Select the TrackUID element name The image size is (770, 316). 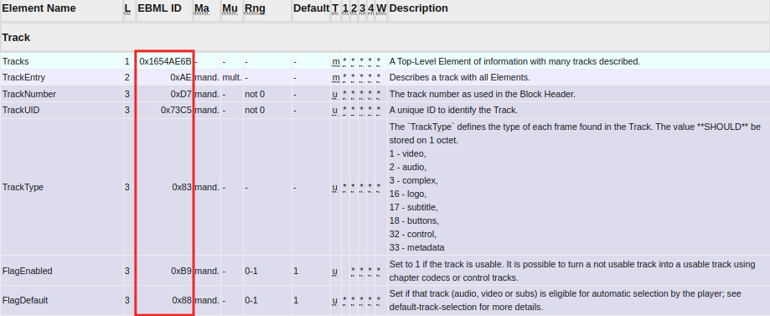pos(21,110)
